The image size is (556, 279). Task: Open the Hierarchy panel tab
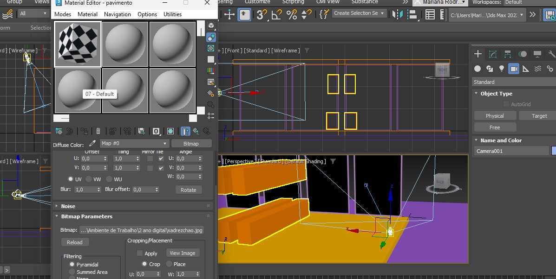[507, 54]
